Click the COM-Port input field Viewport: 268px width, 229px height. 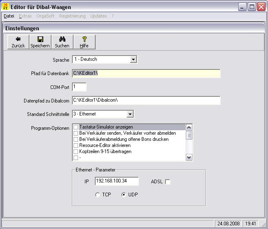pyautogui.click(x=79, y=87)
